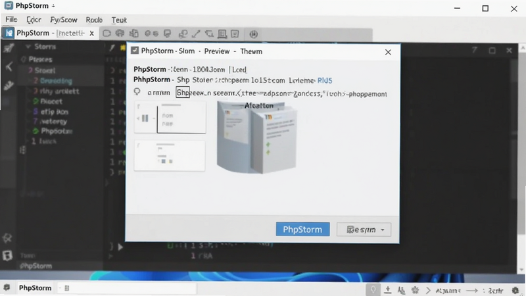Click the blue PhpStorm button

pyautogui.click(x=302, y=229)
